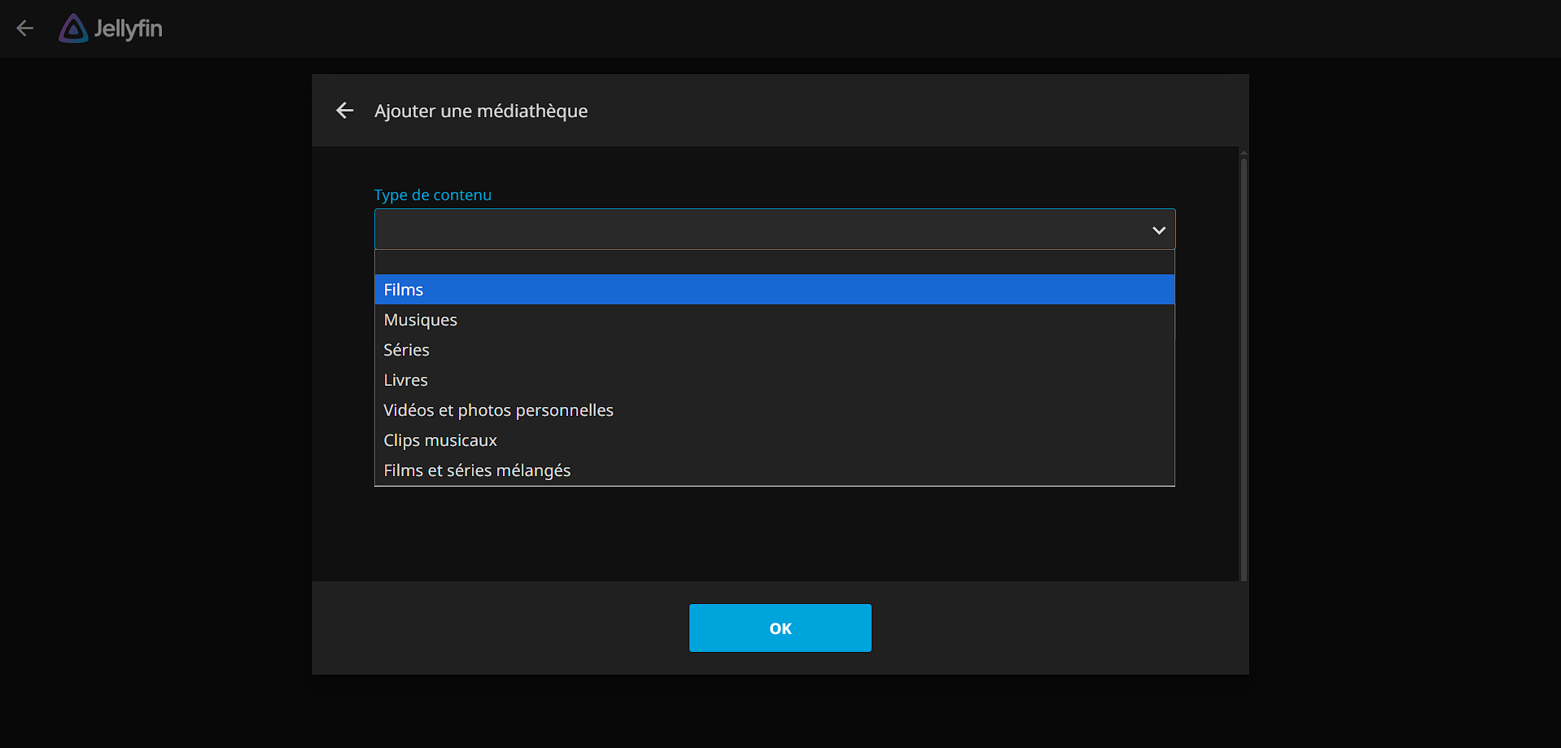Choose the Livres option

405,380
